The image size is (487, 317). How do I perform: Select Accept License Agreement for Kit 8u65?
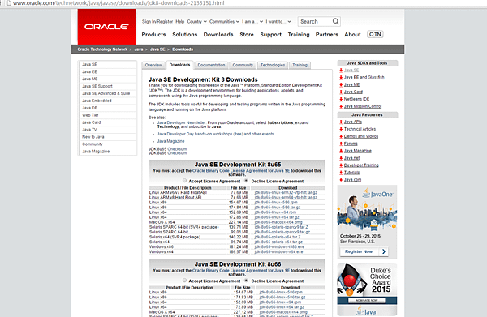pyautogui.click(x=184, y=181)
